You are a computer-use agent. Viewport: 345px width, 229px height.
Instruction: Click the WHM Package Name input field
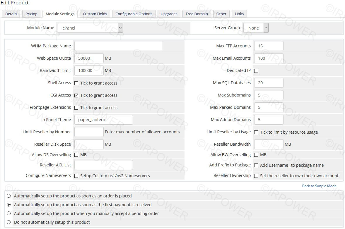(x=118, y=46)
